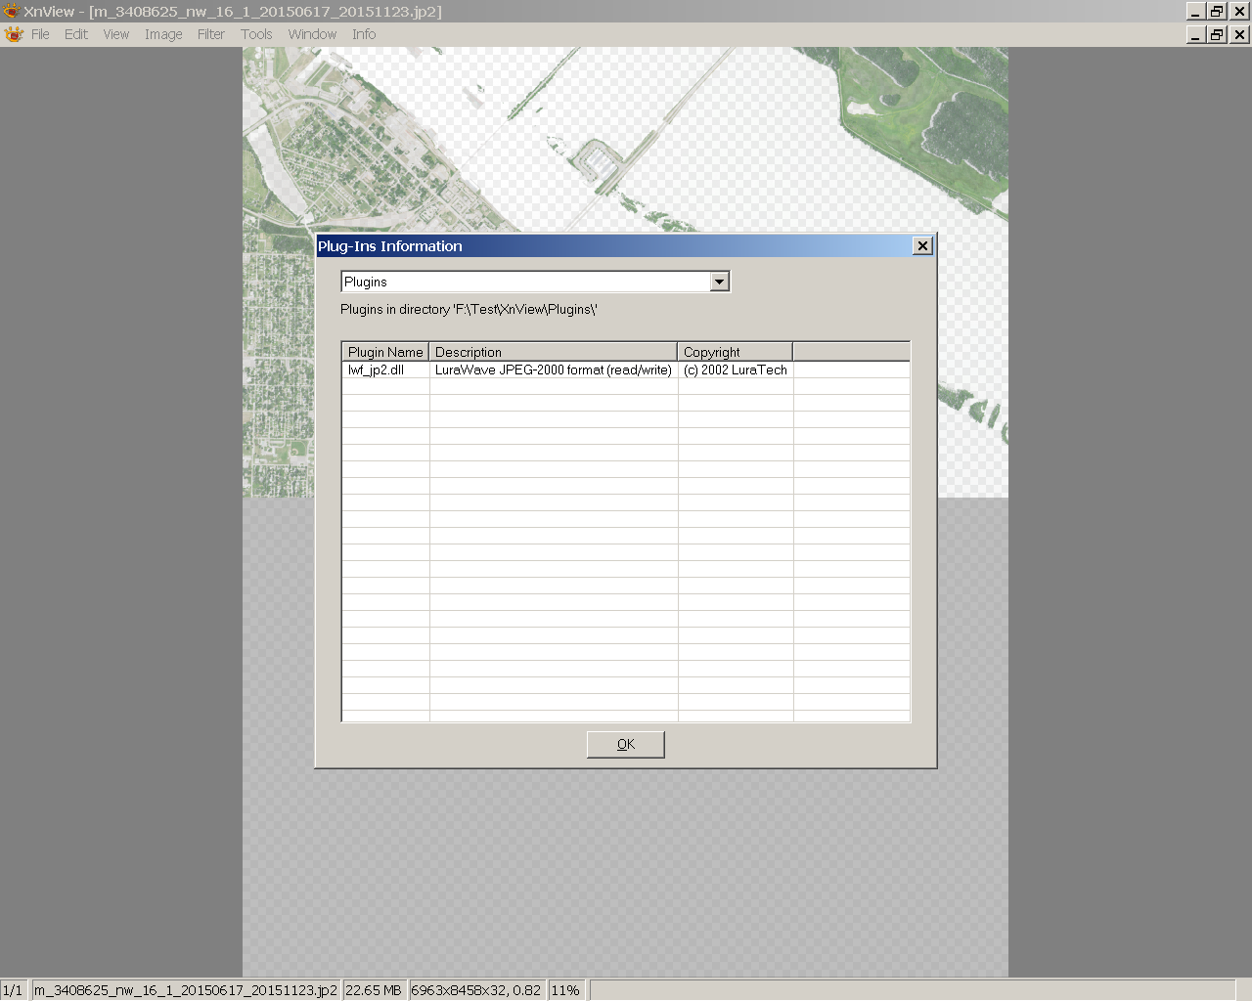The height and width of the screenshot is (1001, 1252).
Task: Click the XnView app icon in title bar
Action: [11, 11]
